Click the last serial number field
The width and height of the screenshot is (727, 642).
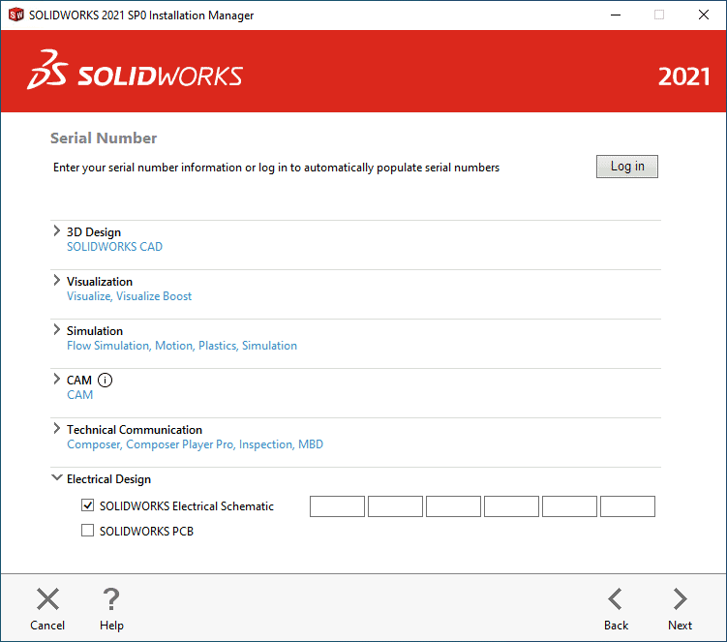click(x=628, y=506)
